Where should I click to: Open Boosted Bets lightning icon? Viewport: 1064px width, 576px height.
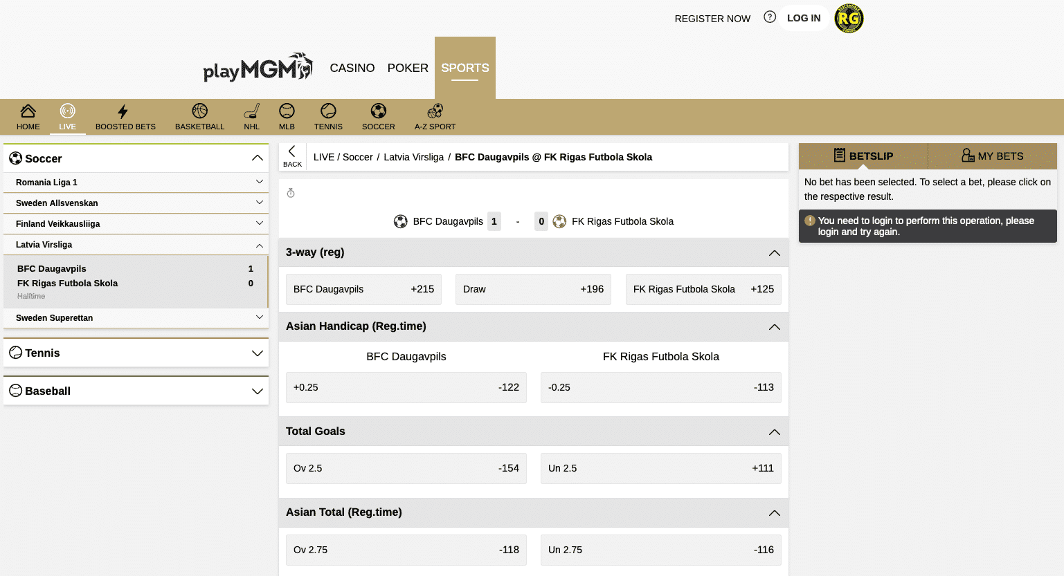123,111
